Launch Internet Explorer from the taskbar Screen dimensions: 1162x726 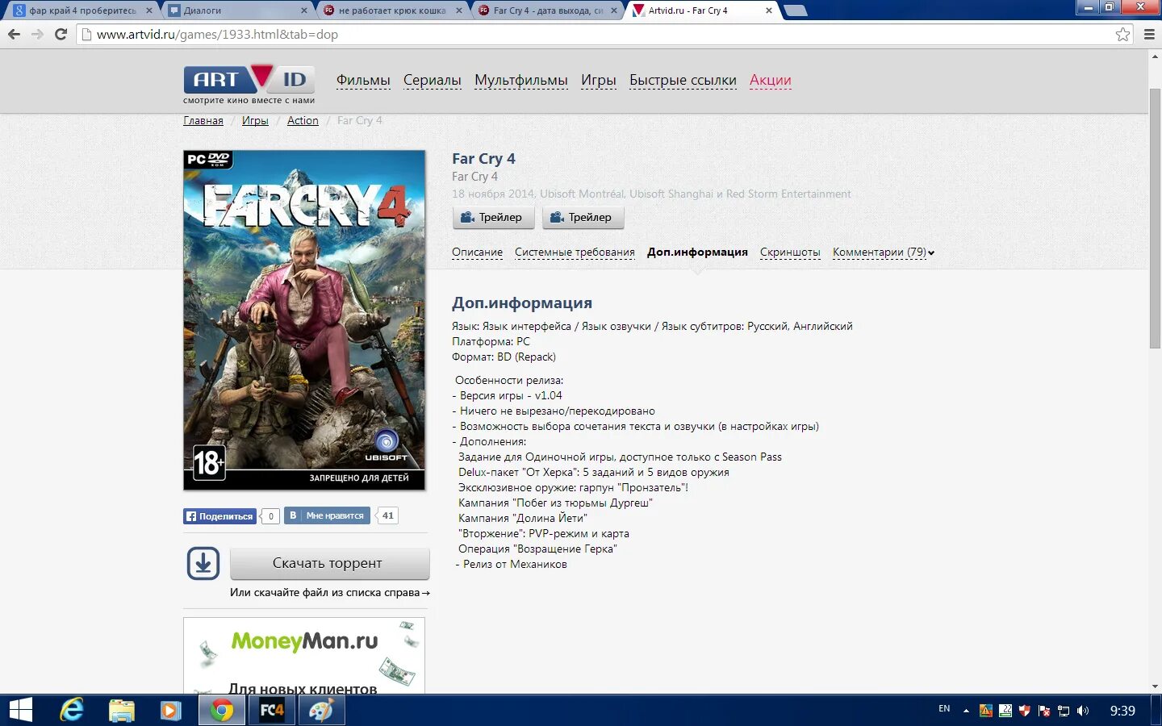72,710
